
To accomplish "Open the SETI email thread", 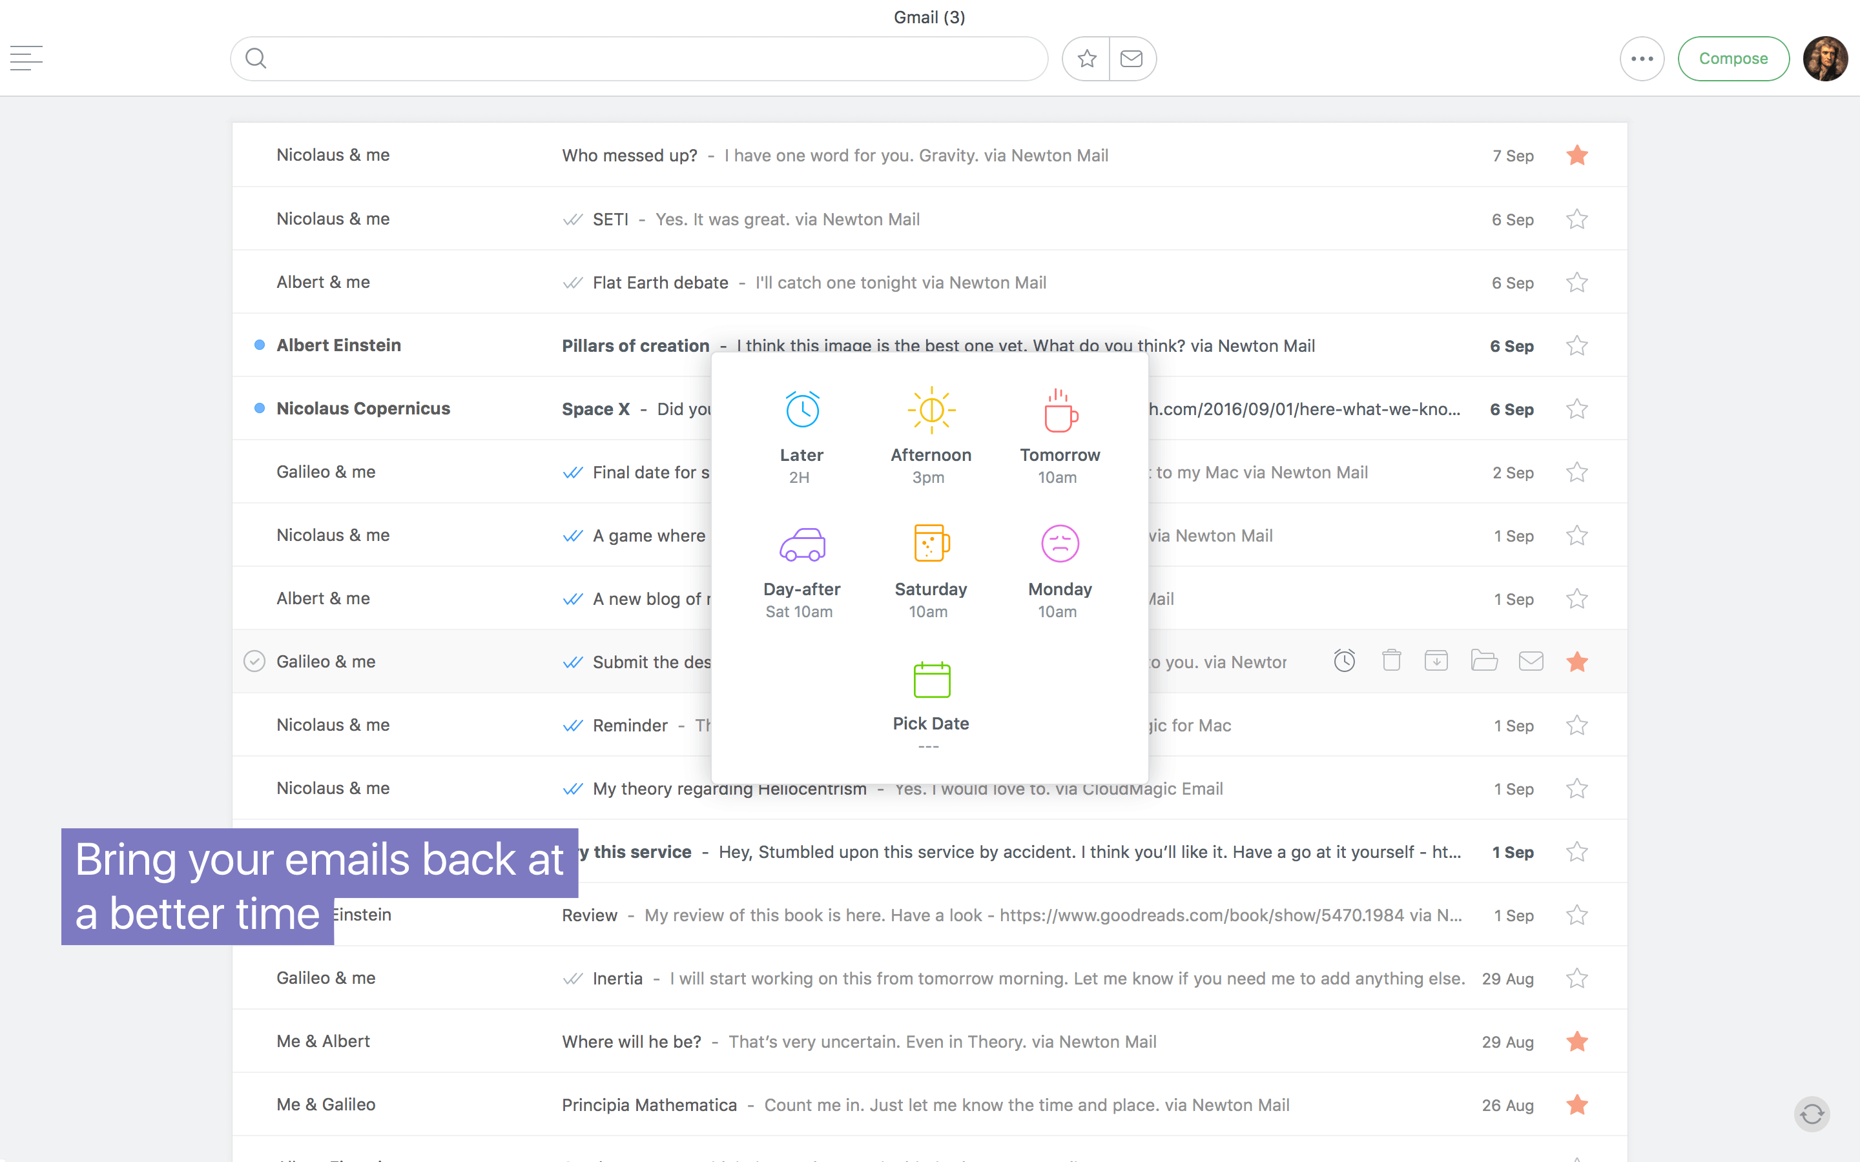I will coord(929,219).
